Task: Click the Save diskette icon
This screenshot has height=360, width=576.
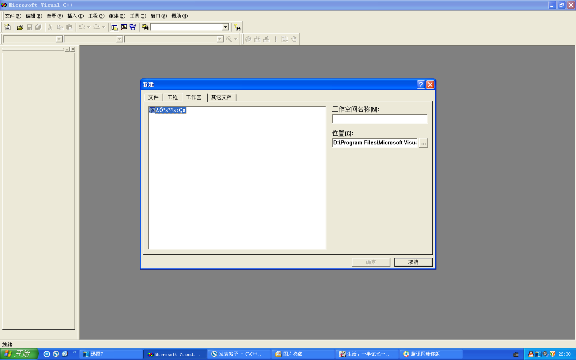Action: point(30,27)
